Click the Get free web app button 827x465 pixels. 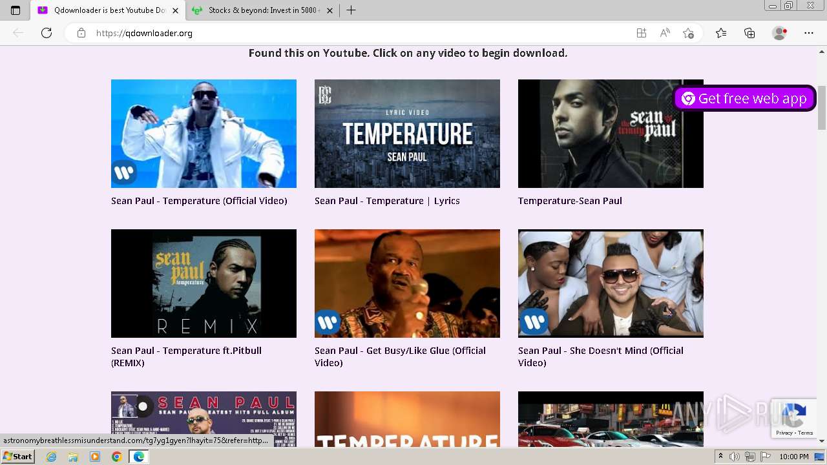click(x=745, y=99)
